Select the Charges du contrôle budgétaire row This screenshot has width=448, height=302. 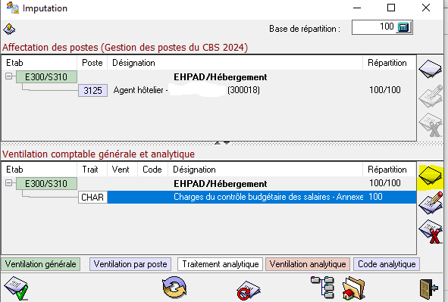point(262,197)
